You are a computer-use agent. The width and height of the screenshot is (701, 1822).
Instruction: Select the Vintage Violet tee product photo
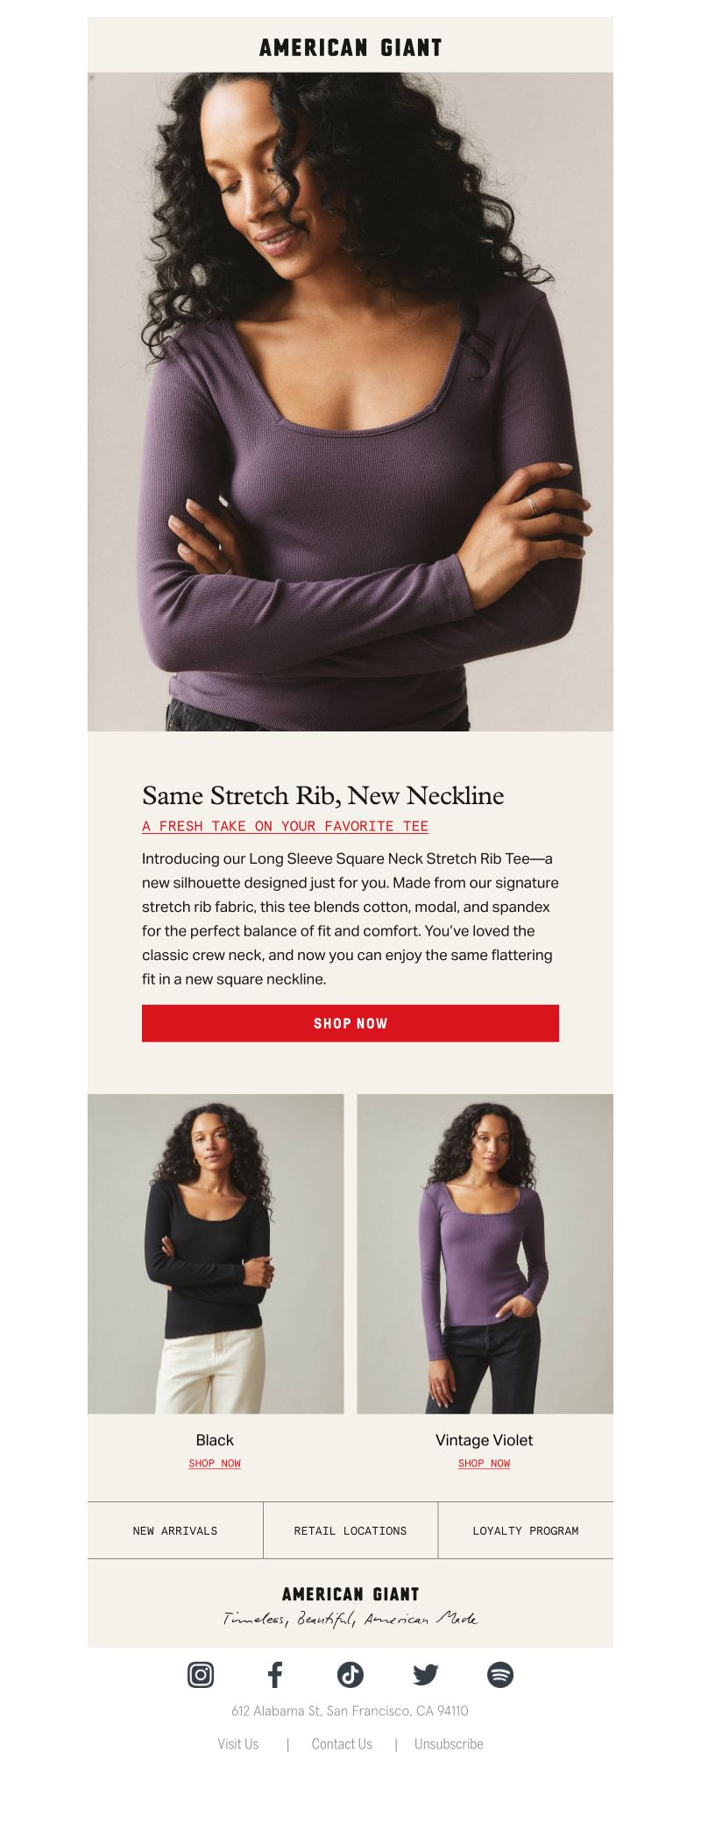(485, 1254)
